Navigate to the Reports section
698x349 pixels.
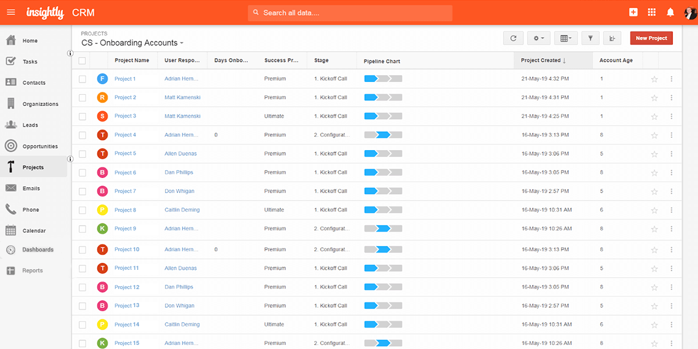coord(10,270)
